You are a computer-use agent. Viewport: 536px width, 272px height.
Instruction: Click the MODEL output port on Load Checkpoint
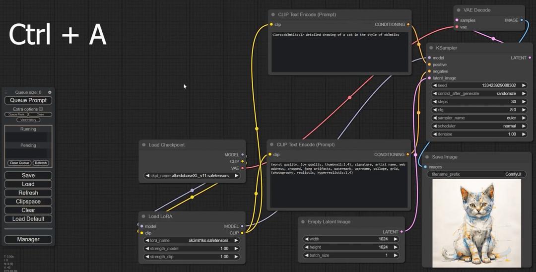click(x=243, y=155)
